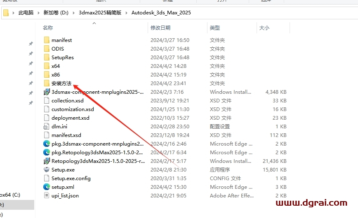358x218 pixels.
Task: Select the highlighted D: drive in sidebar
Action: (17, 205)
